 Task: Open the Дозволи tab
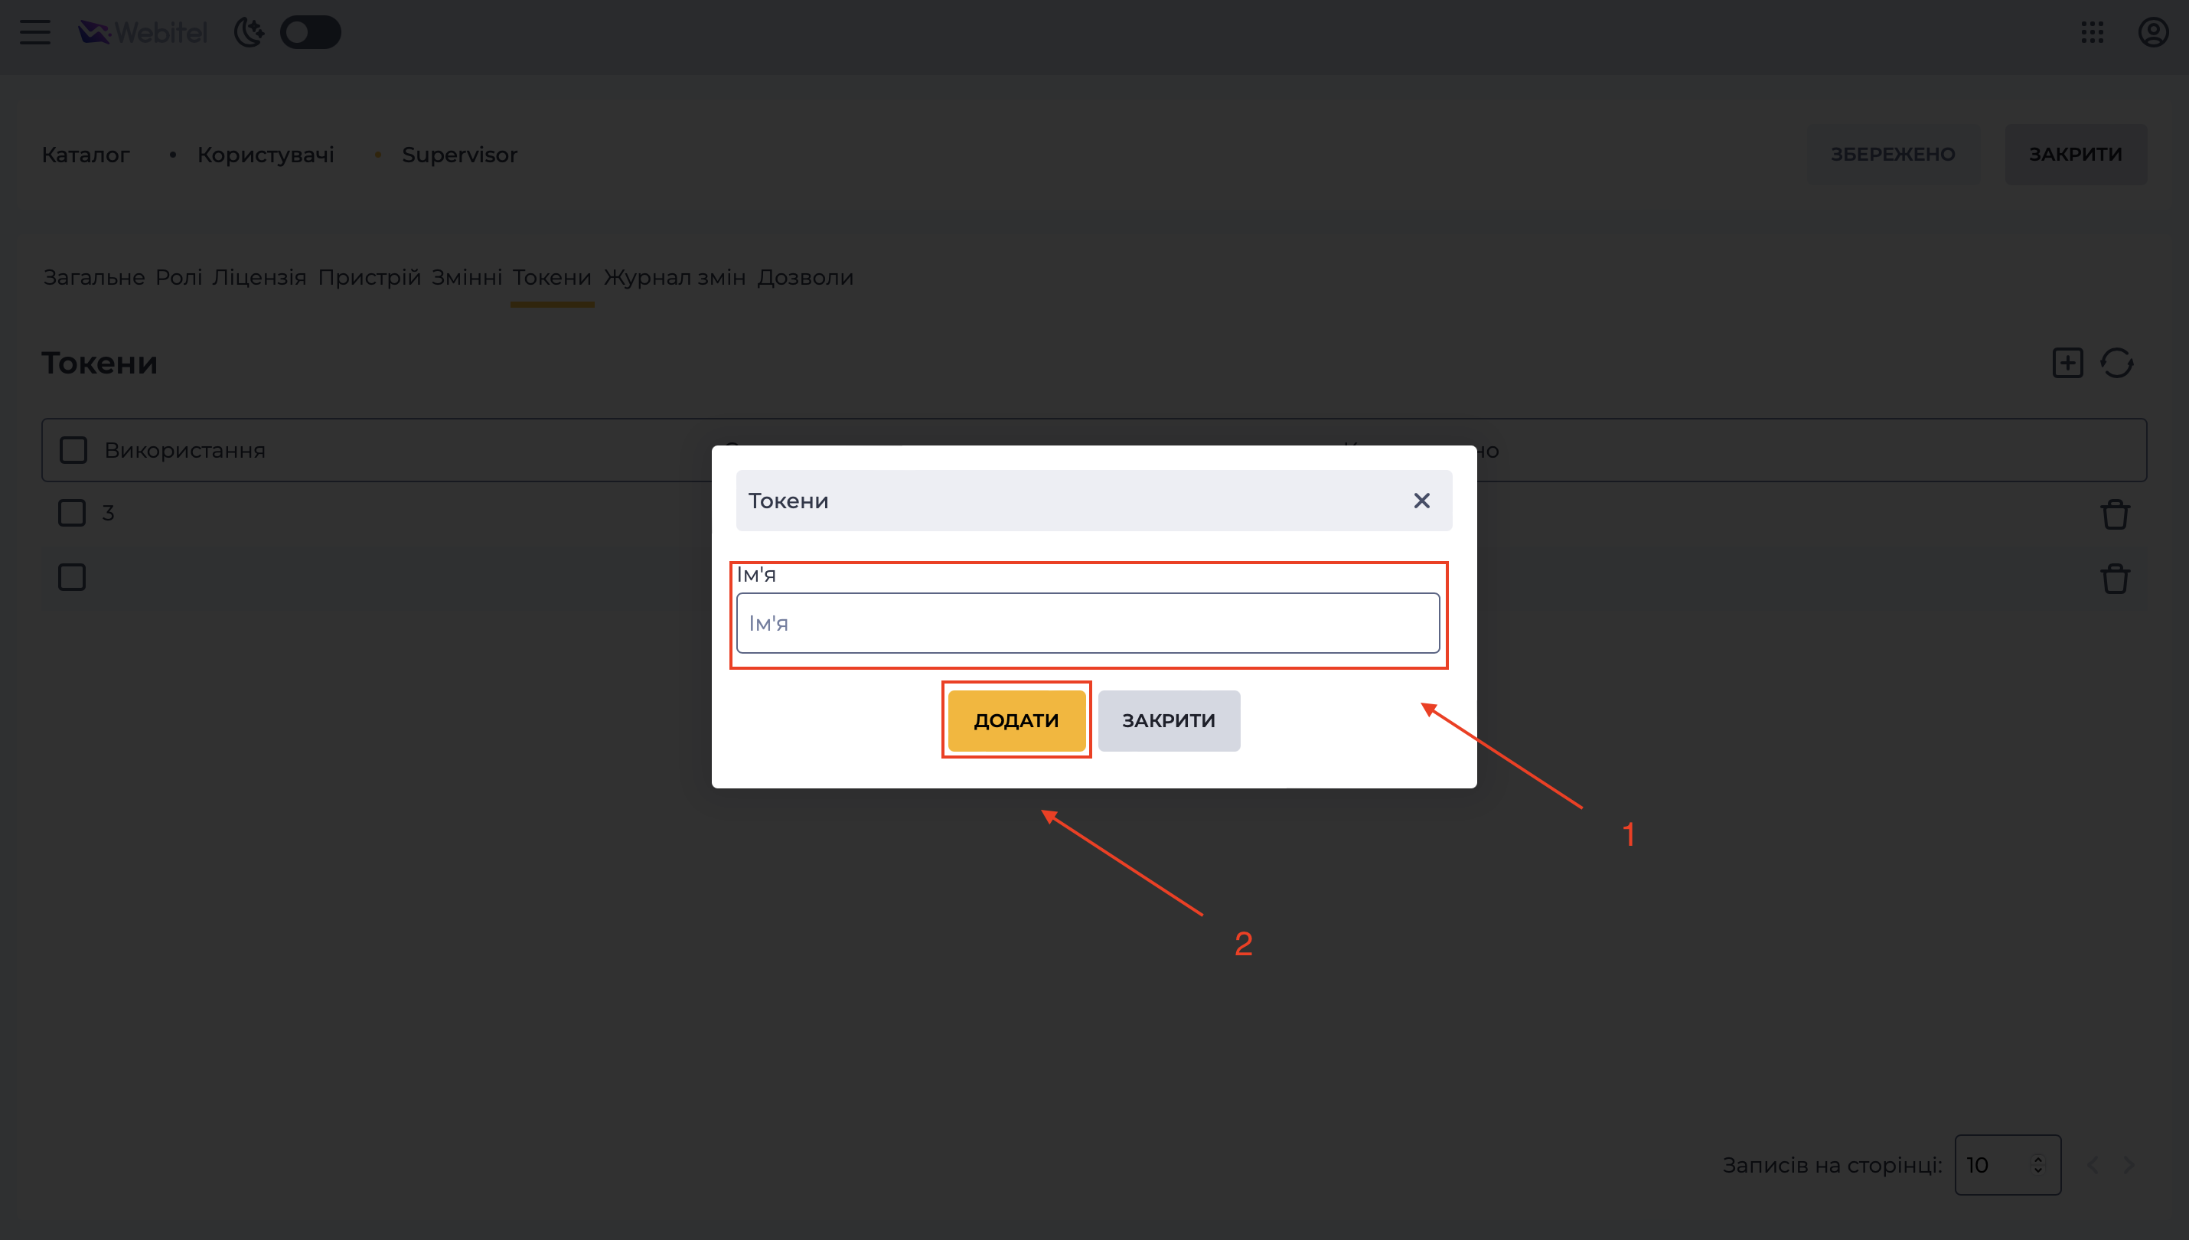click(805, 277)
